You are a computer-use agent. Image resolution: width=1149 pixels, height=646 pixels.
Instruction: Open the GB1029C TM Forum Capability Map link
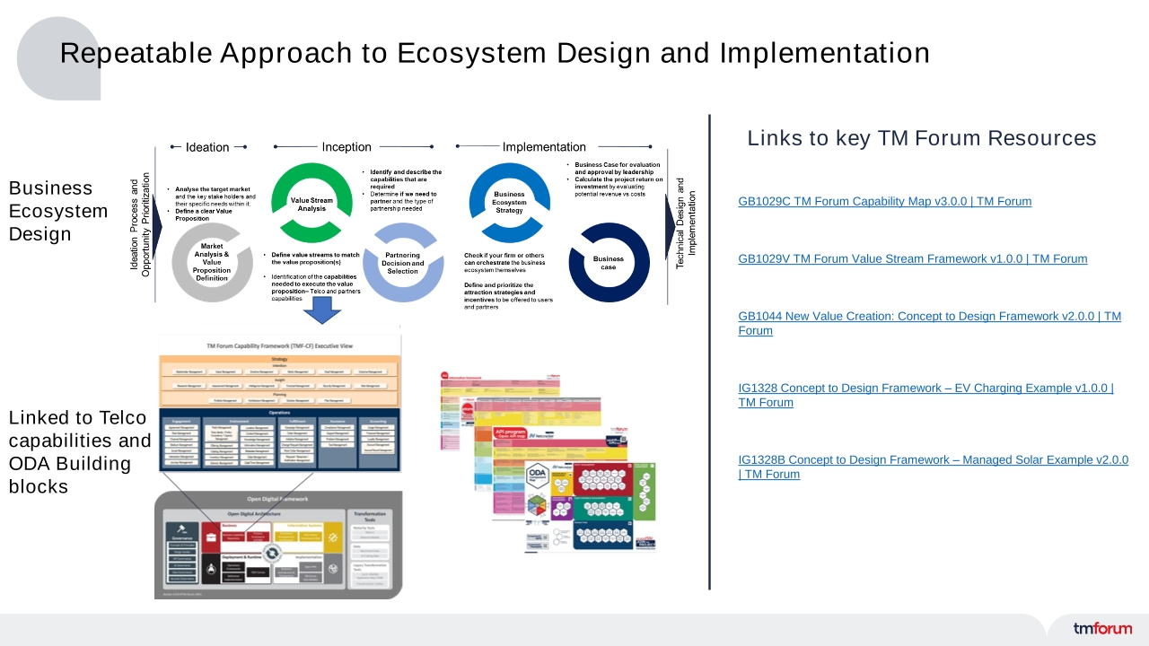tap(884, 202)
